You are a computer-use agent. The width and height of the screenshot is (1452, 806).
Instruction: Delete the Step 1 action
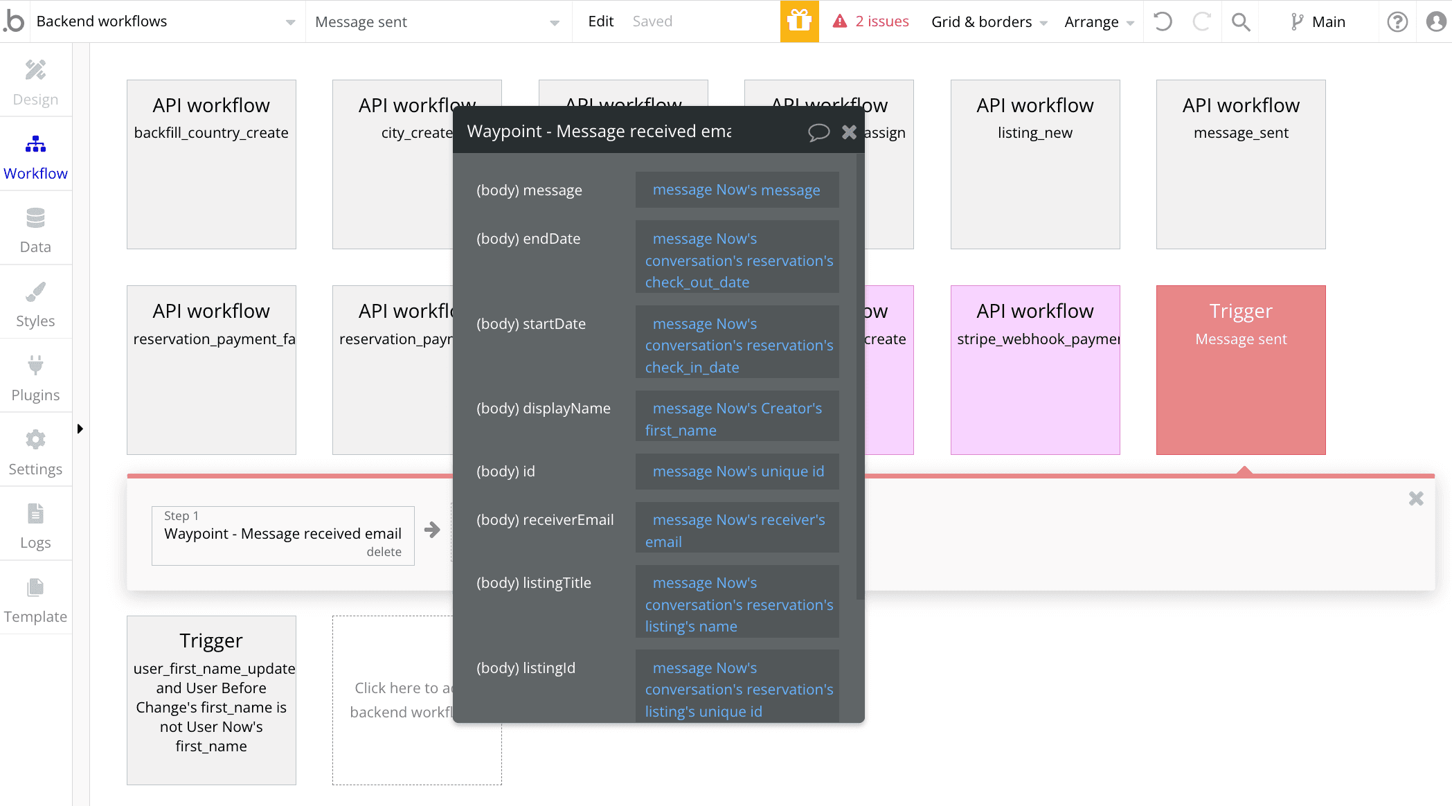tap(384, 552)
